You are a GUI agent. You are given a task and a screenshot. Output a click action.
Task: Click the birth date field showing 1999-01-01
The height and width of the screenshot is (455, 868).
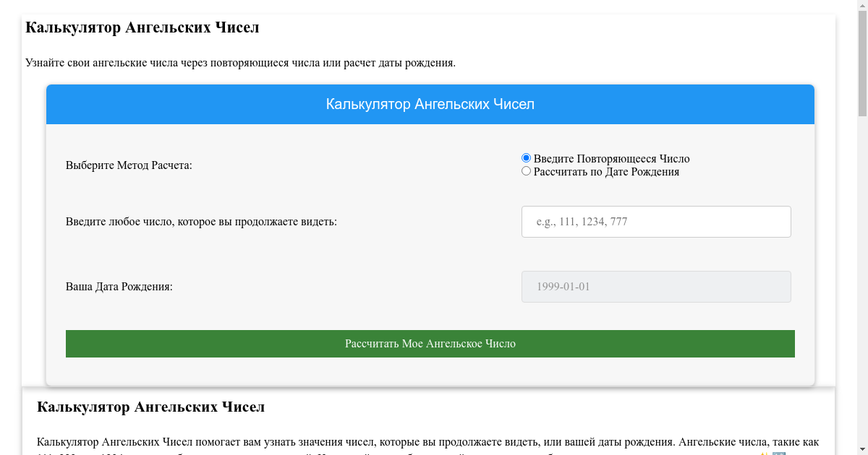[655, 287]
